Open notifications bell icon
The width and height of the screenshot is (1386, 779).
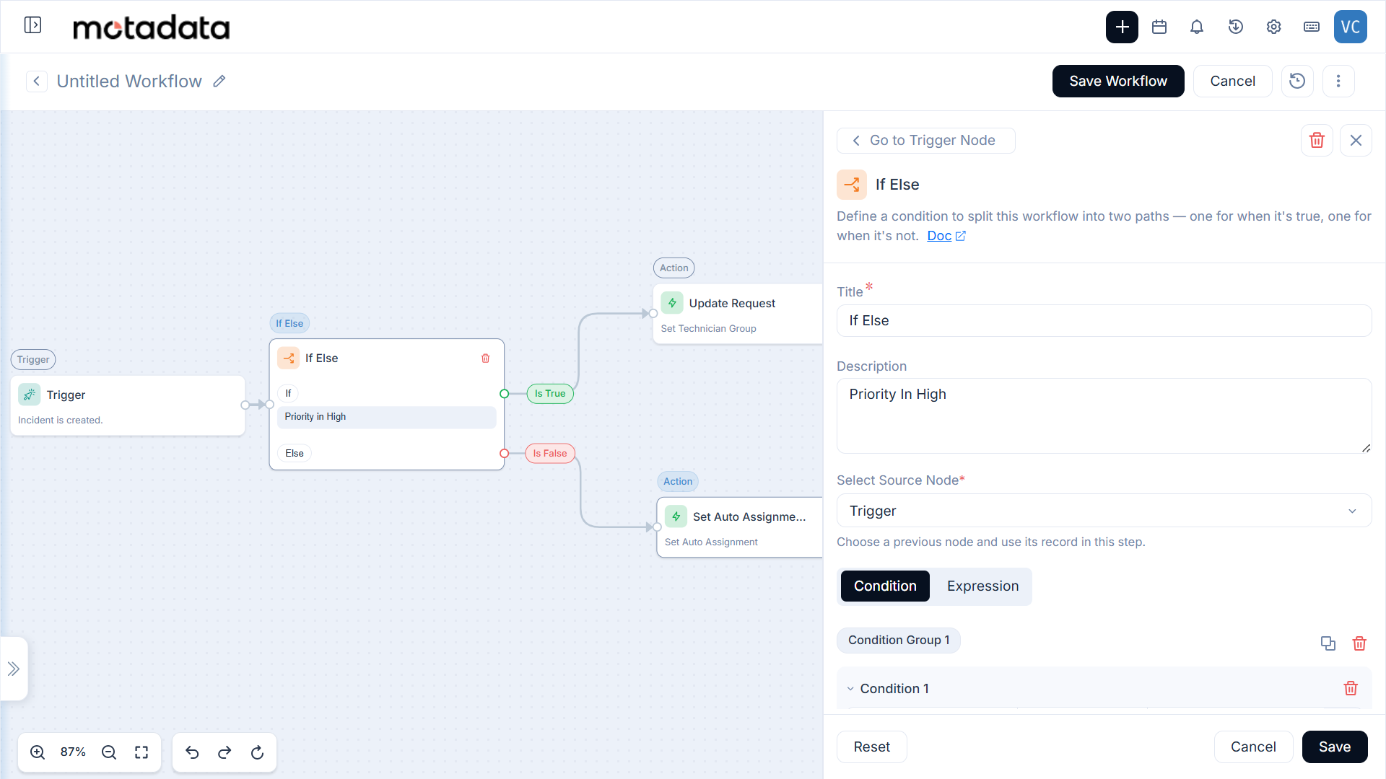tap(1197, 27)
